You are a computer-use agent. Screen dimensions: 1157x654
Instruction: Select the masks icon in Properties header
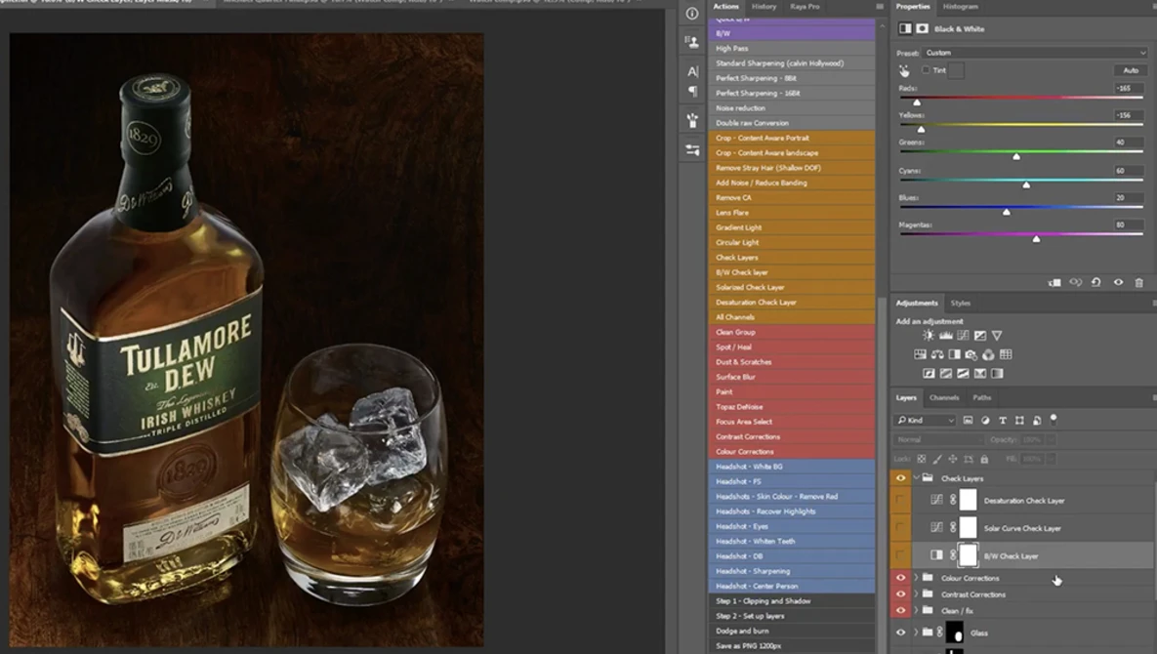(923, 28)
